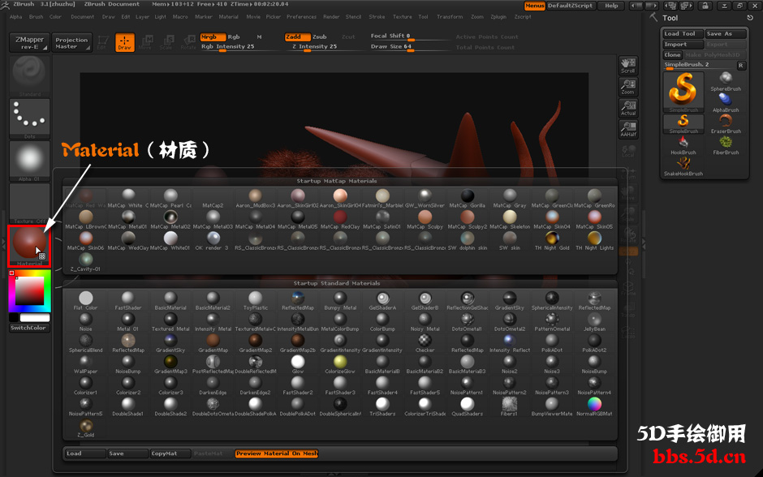
Task: Set canvas to Actual size
Action: [x=628, y=108]
